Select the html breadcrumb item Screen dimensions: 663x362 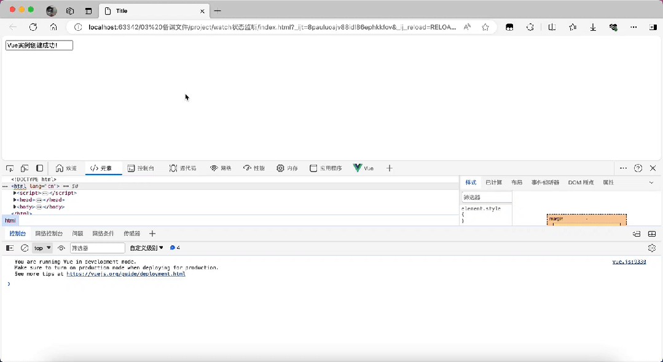[10, 220]
